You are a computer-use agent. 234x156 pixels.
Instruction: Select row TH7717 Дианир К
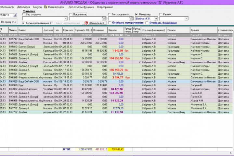click(x=116, y=108)
